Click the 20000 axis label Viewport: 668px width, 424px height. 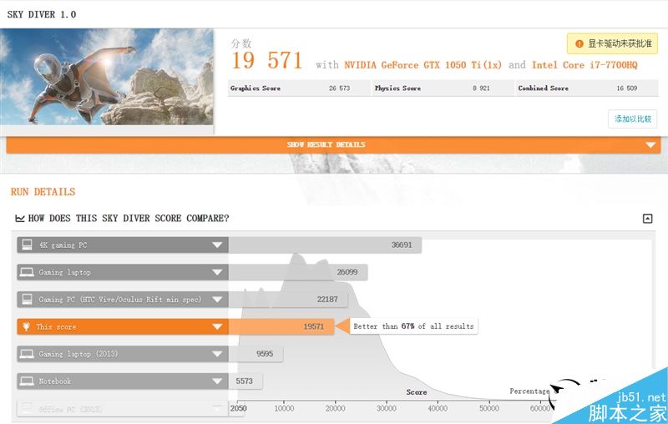(x=336, y=408)
